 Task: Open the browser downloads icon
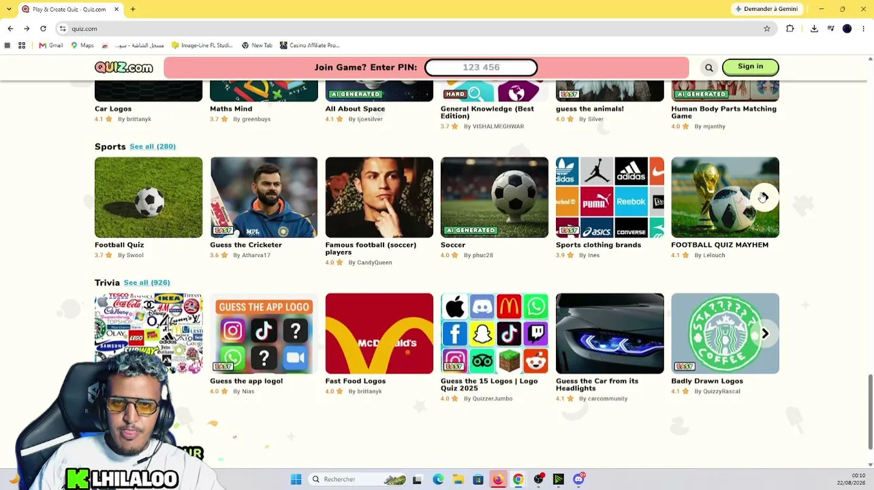(x=814, y=29)
